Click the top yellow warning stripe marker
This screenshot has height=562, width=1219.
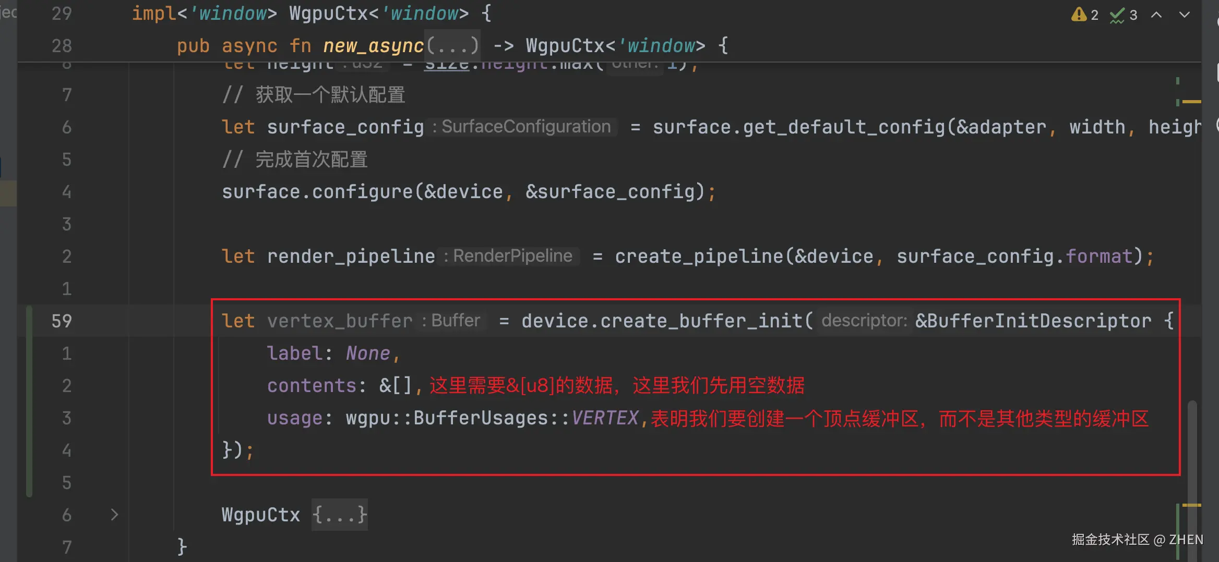click(x=1191, y=102)
